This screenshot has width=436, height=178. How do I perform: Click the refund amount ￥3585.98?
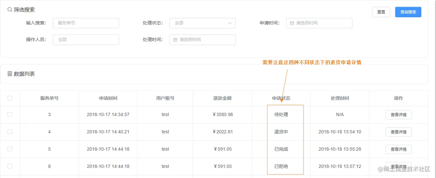(222, 115)
